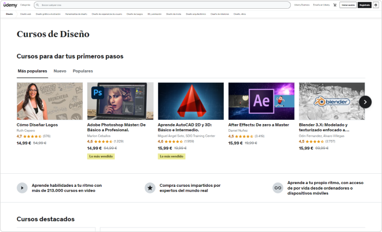Click the infinity icon beside acceso de por vida
The height and width of the screenshot is (232, 382).
(x=278, y=188)
